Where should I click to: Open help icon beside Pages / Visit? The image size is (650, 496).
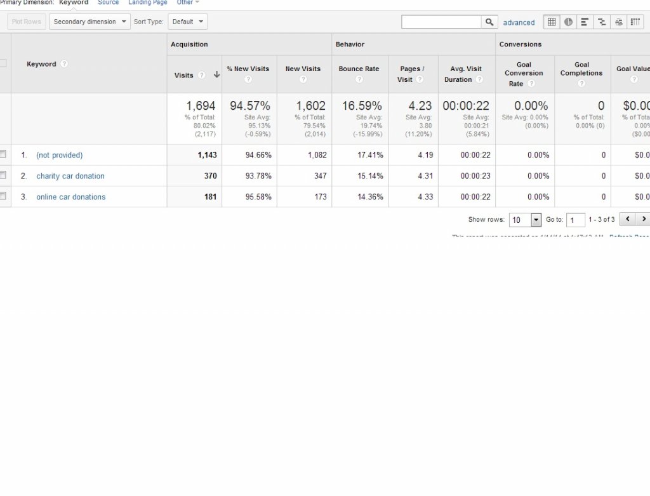pos(420,79)
